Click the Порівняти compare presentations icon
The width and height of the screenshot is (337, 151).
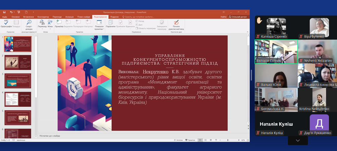click(x=110, y=24)
